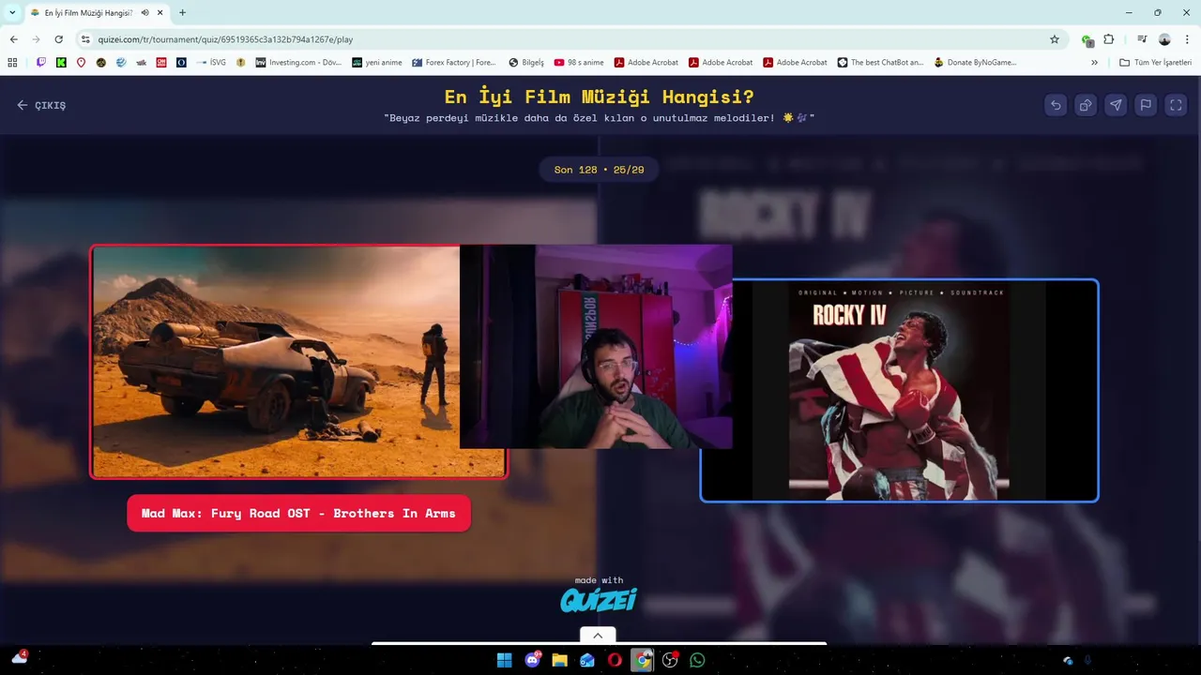Open Discord from the taskbar
Screen dimensions: 1201x675
(533, 660)
